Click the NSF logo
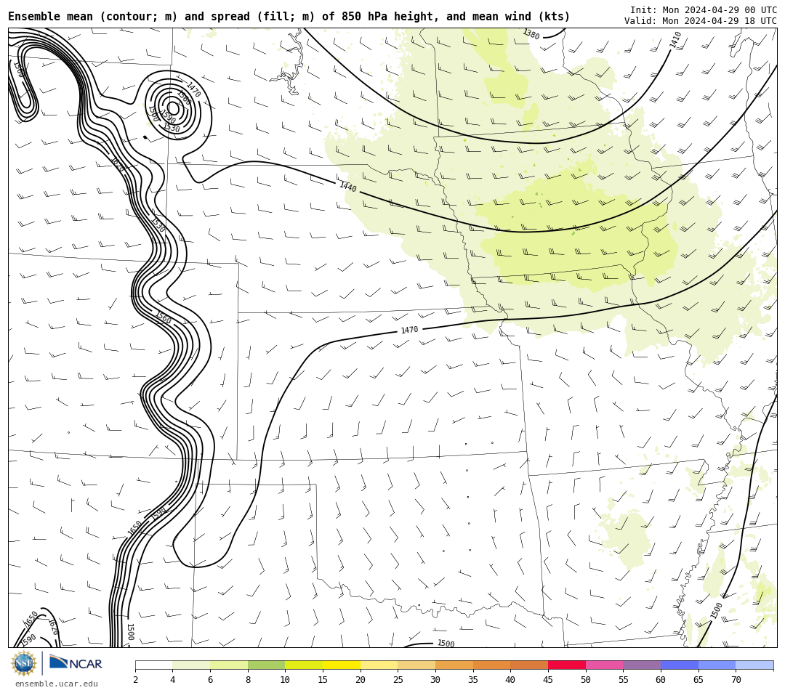Viewport: 785px width, 693px height. (24, 663)
